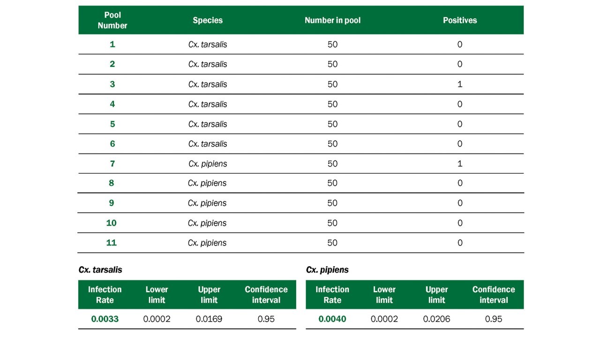Select upper limit value 0.0169

coord(209,319)
